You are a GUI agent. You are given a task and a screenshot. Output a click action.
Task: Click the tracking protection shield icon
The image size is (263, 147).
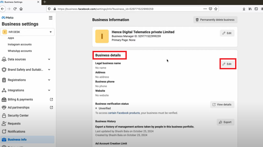tap(49, 9)
